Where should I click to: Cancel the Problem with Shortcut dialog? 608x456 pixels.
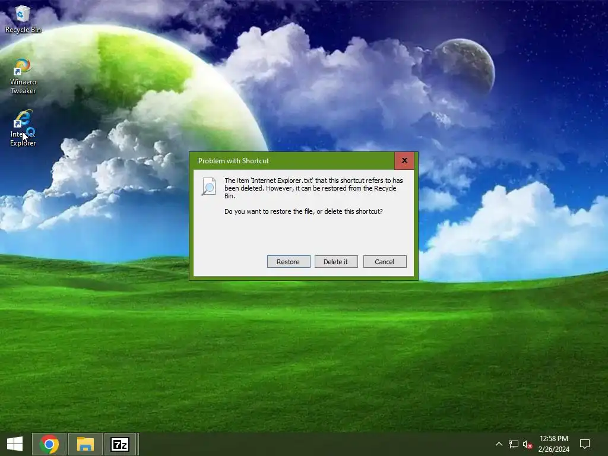pos(385,262)
